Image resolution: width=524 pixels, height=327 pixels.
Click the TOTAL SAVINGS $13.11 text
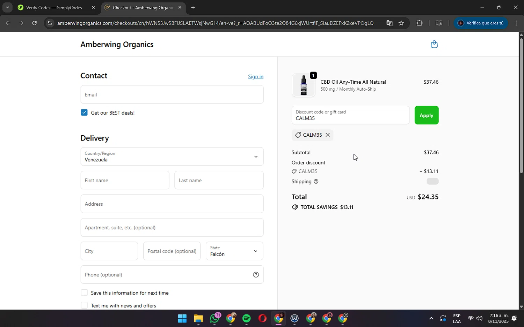click(327, 207)
